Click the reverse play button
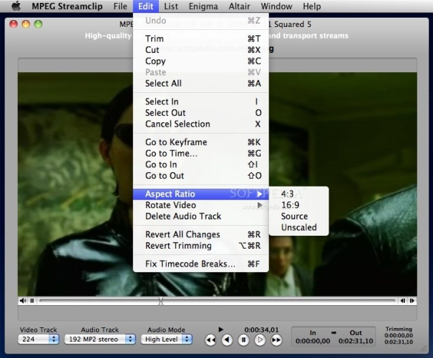This screenshot has height=358, width=433. click(227, 340)
